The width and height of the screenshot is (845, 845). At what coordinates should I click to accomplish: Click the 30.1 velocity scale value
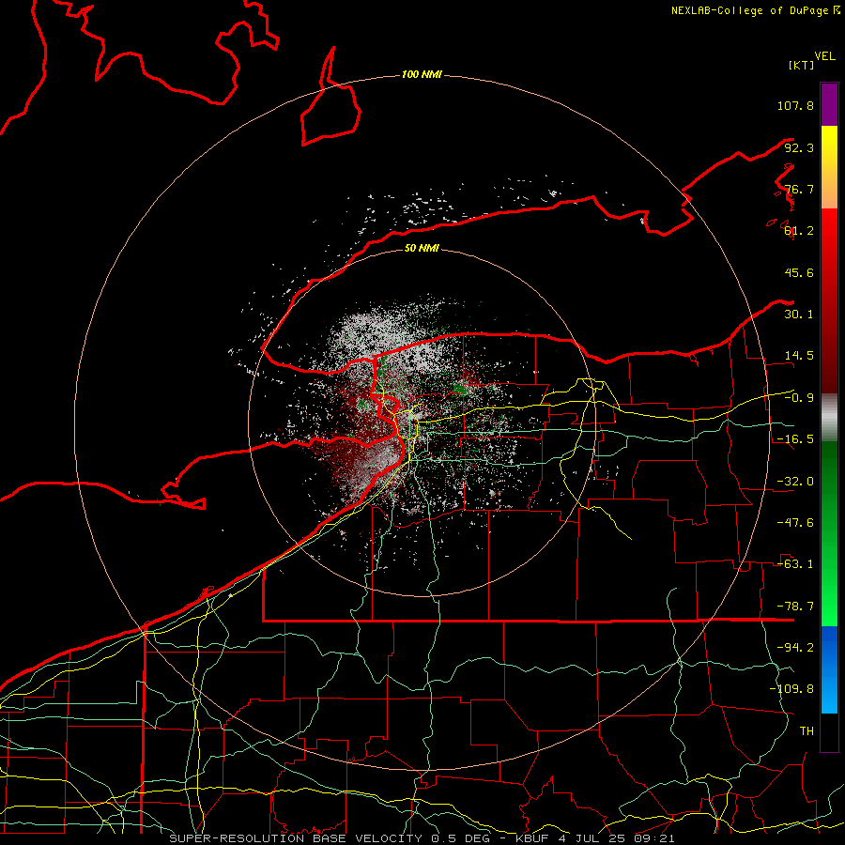[x=799, y=315]
